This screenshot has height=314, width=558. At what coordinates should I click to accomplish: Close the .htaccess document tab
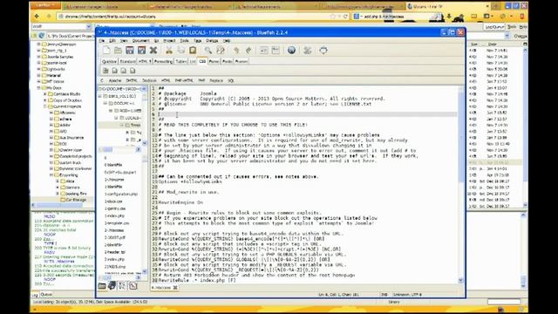(175, 288)
